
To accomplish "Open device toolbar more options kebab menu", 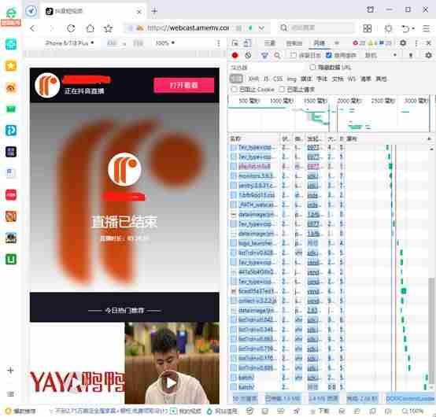I will tap(219, 43).
